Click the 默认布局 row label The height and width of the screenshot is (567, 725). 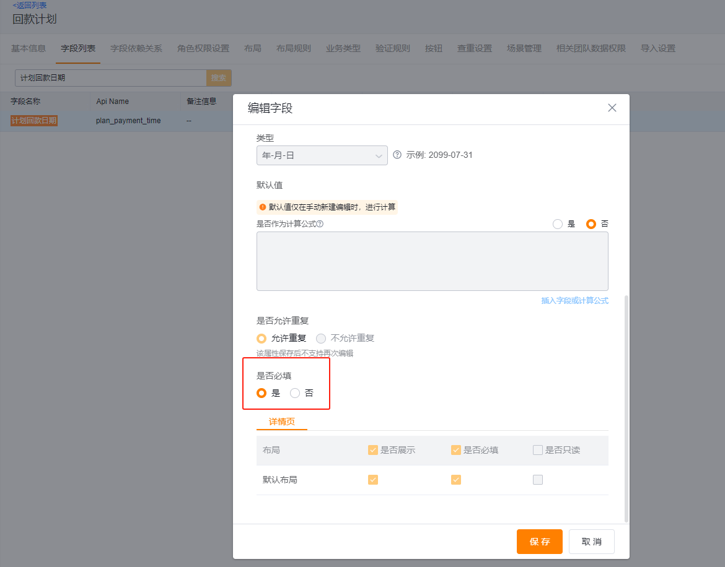tap(279, 480)
